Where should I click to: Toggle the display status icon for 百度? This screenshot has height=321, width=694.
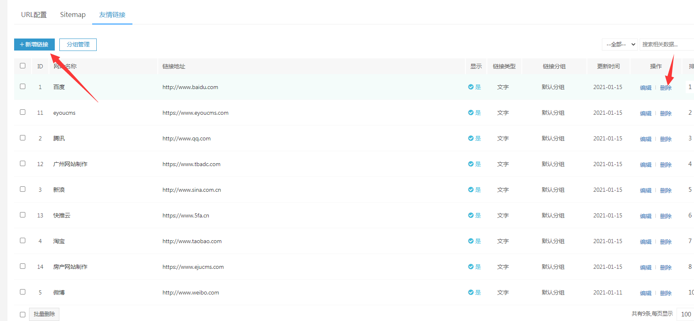(x=471, y=87)
